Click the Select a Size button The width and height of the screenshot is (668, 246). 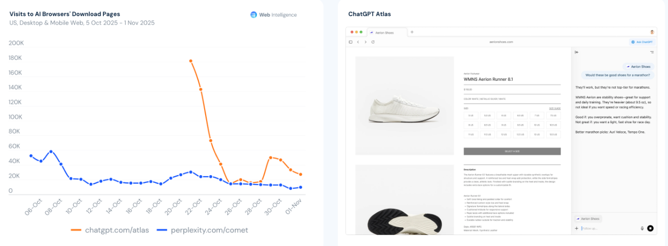point(512,151)
